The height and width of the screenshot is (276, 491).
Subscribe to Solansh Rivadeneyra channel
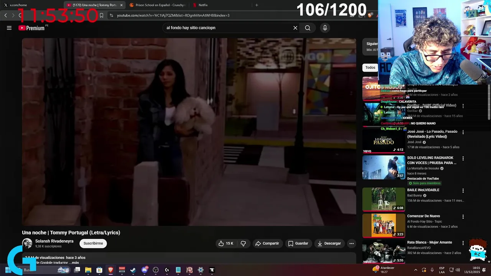click(93, 243)
